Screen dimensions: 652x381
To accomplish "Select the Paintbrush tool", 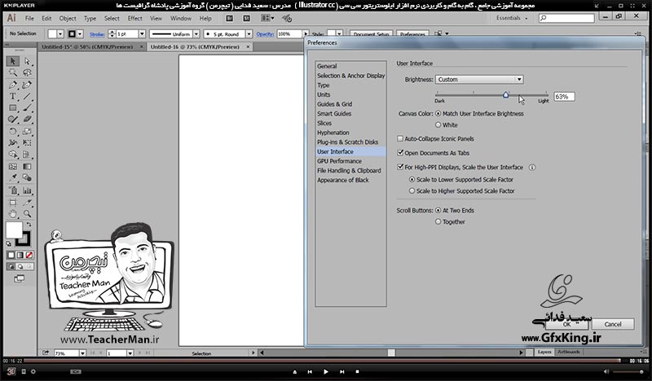I will [28, 108].
